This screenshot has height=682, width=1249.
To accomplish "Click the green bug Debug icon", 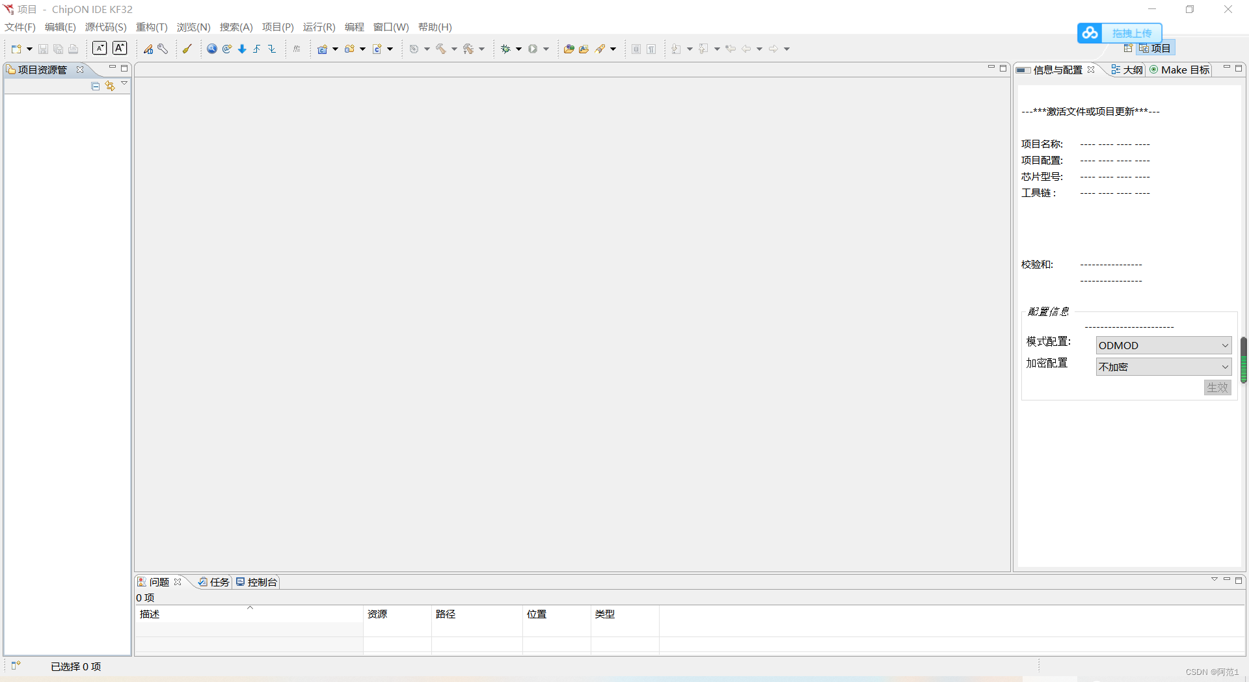I will pyautogui.click(x=505, y=49).
